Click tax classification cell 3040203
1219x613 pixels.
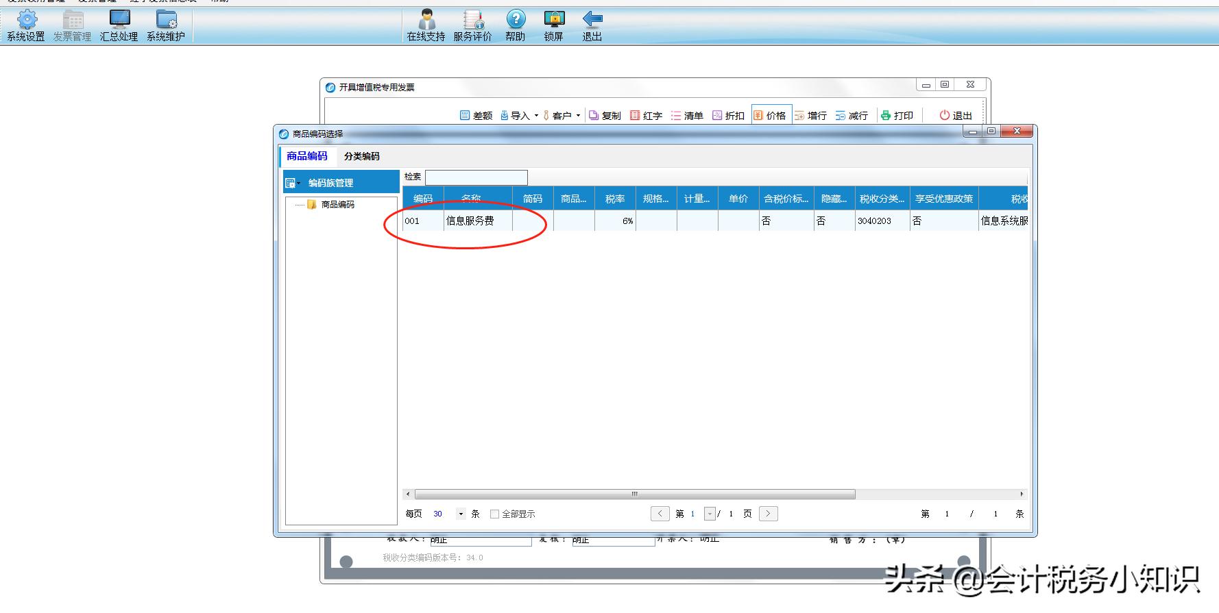(882, 221)
